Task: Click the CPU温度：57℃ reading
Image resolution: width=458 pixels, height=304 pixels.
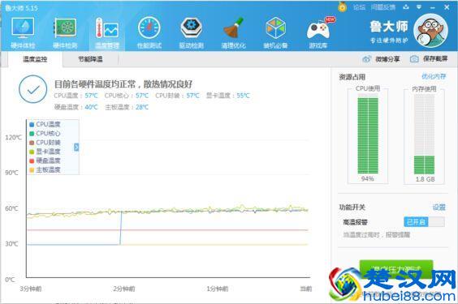Action: pyautogui.click(x=76, y=96)
